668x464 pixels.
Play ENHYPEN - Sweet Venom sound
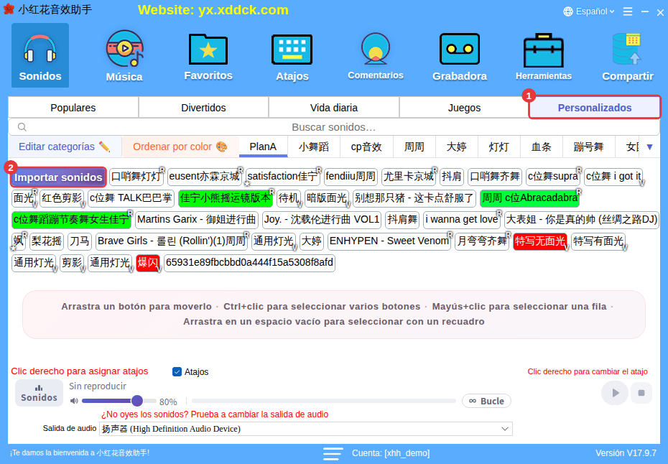pos(389,241)
